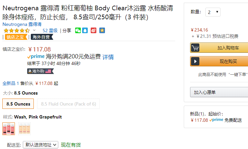
Task: Expand the star rating breakdown chevron
Action: (34, 30)
